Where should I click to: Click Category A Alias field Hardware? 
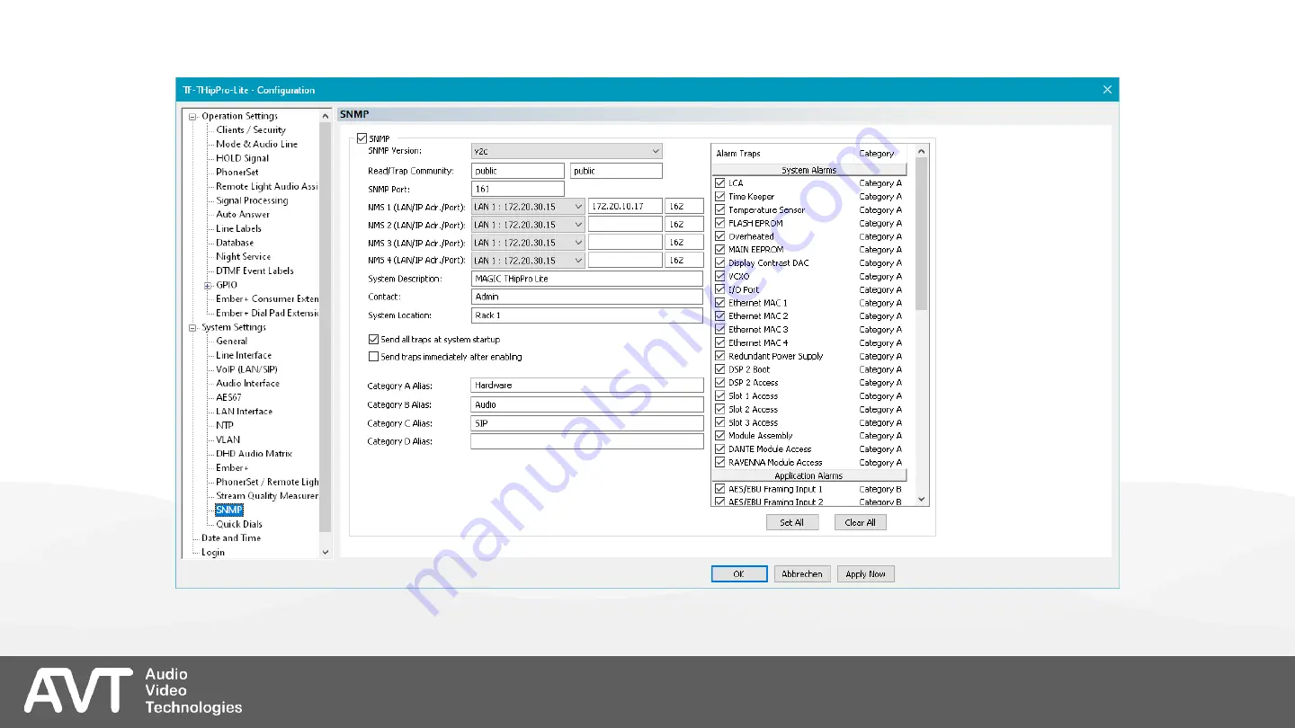coord(587,386)
